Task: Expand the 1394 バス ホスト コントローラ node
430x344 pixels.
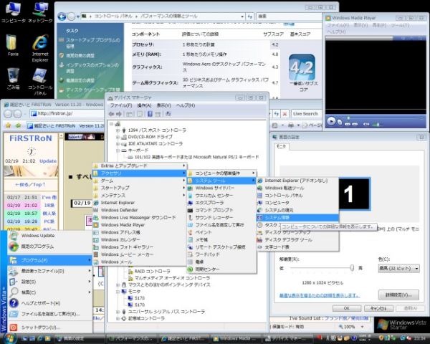Action: pos(118,130)
